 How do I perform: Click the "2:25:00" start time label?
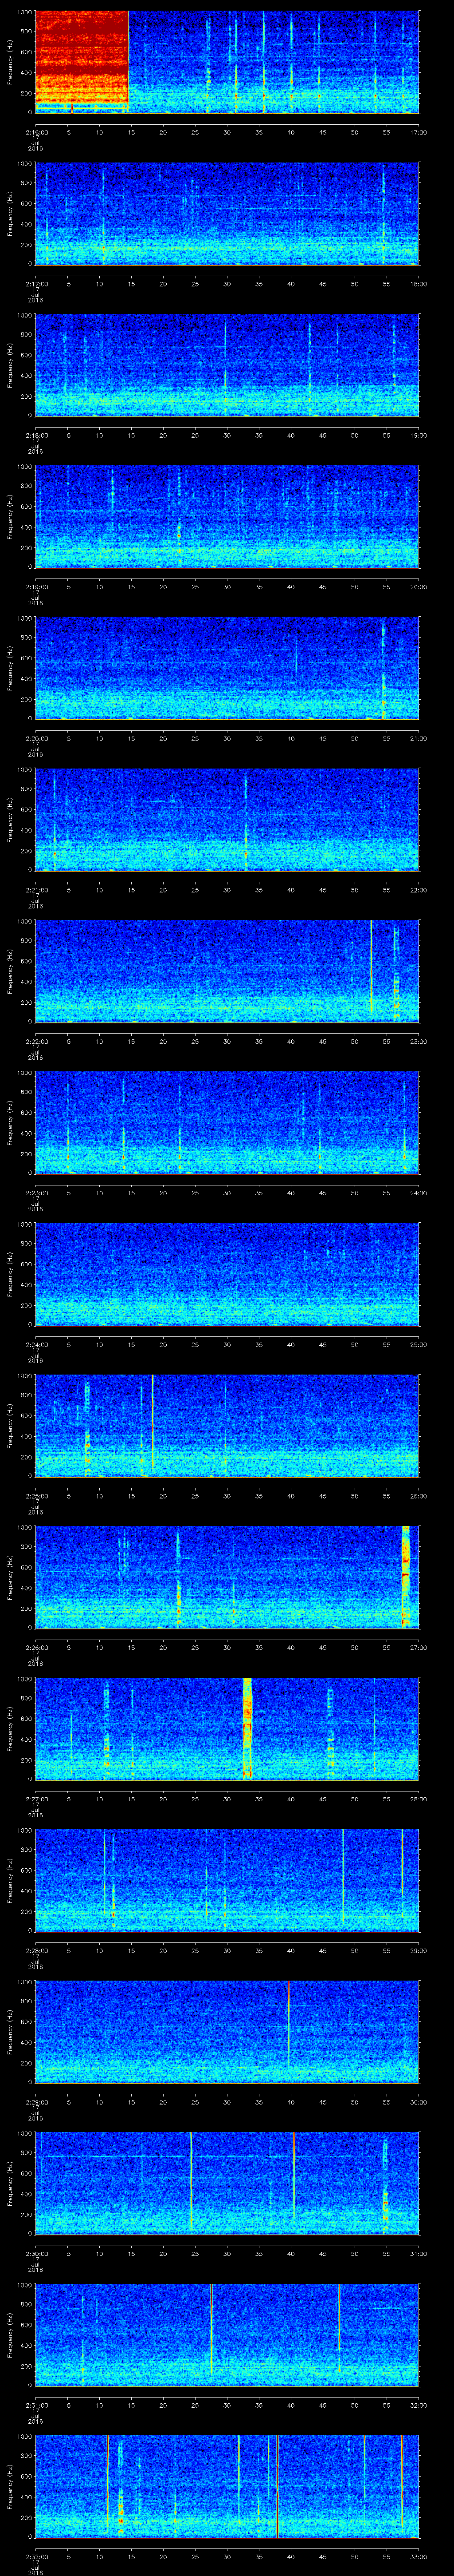36,1496
